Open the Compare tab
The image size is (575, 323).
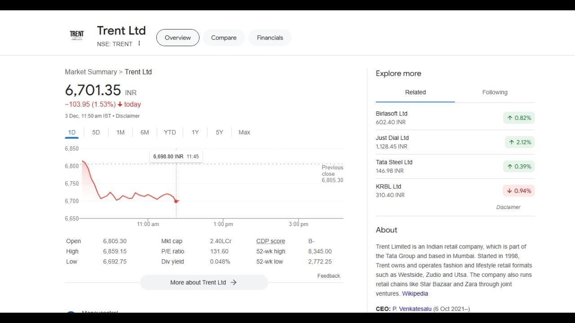click(x=224, y=38)
